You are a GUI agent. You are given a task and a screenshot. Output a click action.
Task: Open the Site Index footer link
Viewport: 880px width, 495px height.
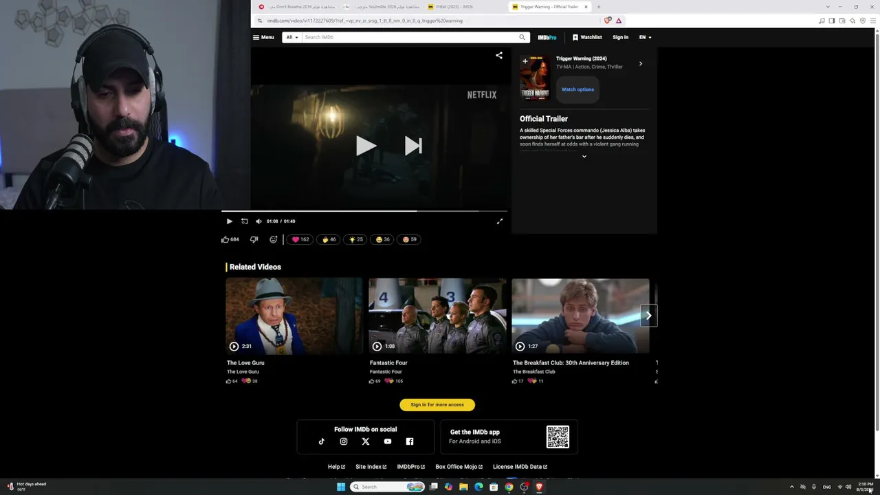371,467
